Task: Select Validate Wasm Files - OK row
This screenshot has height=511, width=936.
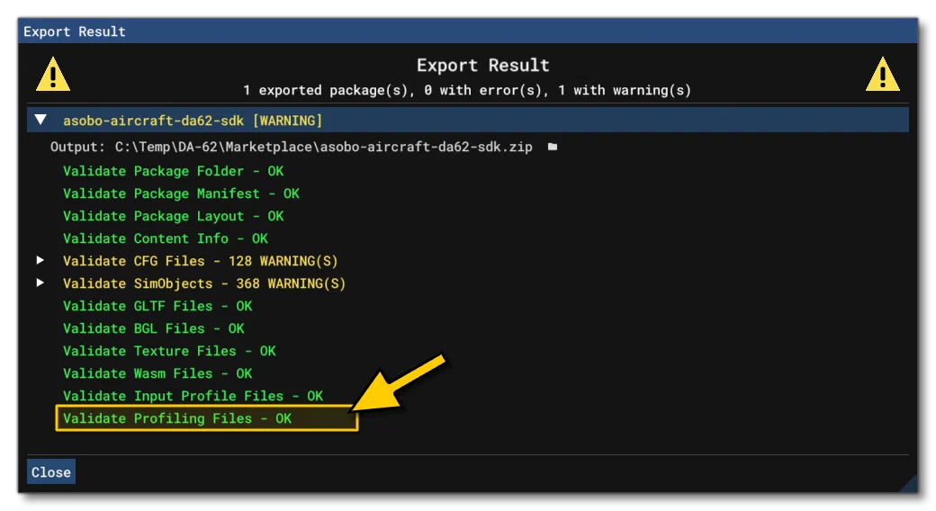Action: coord(157,373)
